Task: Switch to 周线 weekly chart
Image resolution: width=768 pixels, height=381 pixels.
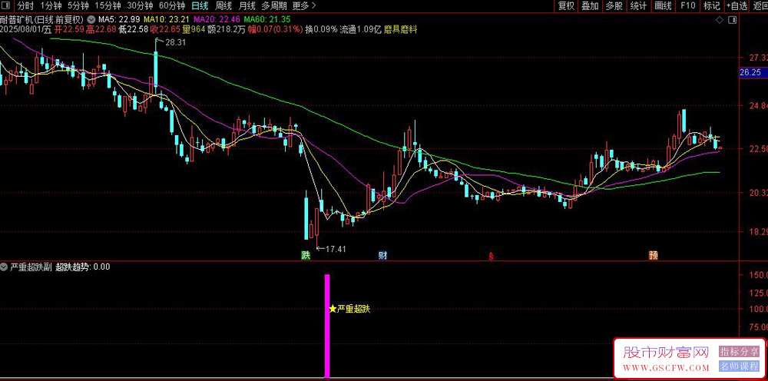Action: pos(223,6)
